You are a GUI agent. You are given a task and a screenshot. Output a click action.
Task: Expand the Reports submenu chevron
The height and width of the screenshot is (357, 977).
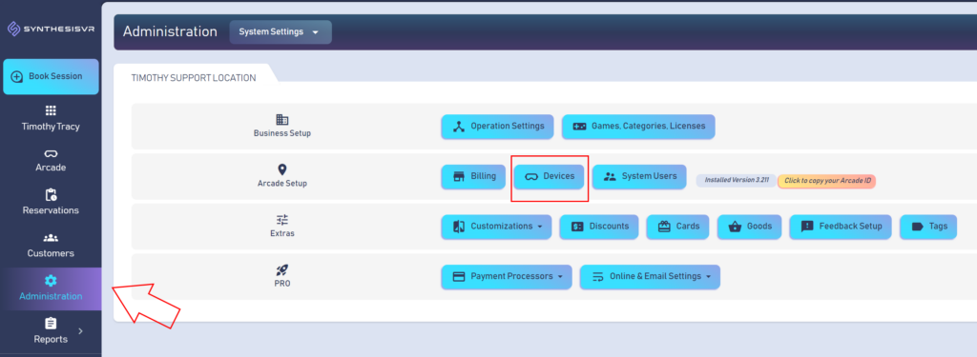tap(80, 331)
